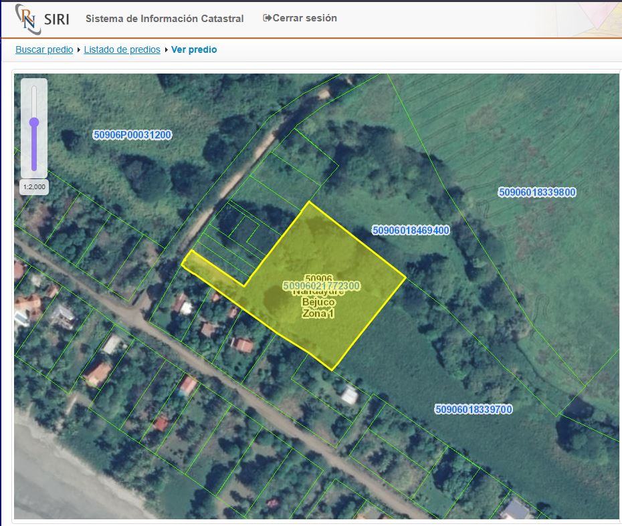Click the logout icon beside Cerrar sesión
Viewport: 622px width, 526px height.
click(x=268, y=18)
